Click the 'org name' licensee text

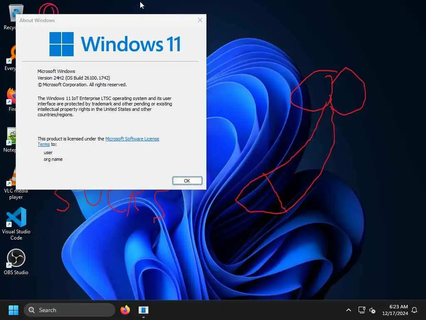(x=53, y=159)
